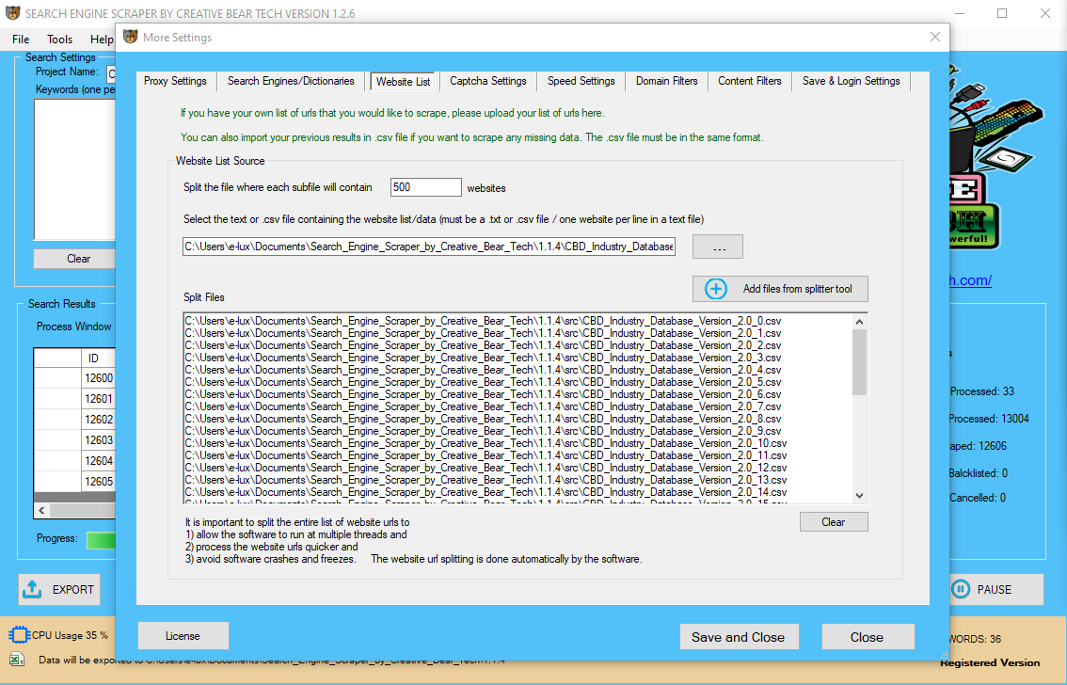This screenshot has width=1067, height=685.
Task: Switch to Save & Login Settings tab
Action: [851, 81]
